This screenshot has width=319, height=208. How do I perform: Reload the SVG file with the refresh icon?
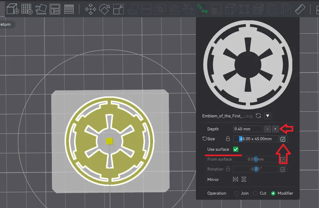(x=258, y=116)
